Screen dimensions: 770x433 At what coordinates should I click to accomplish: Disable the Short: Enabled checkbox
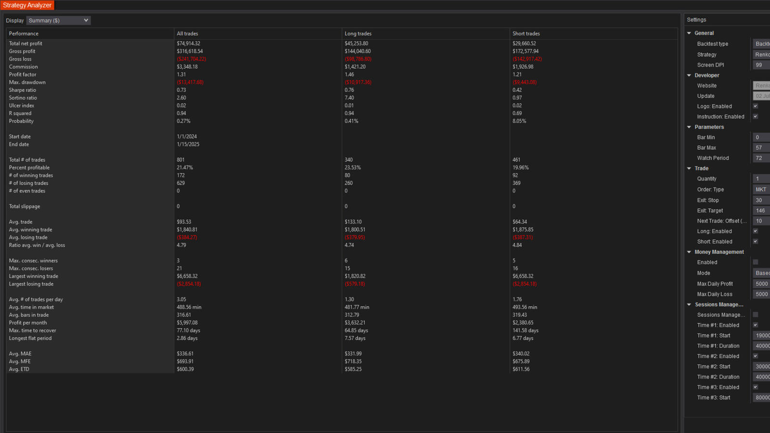(755, 242)
